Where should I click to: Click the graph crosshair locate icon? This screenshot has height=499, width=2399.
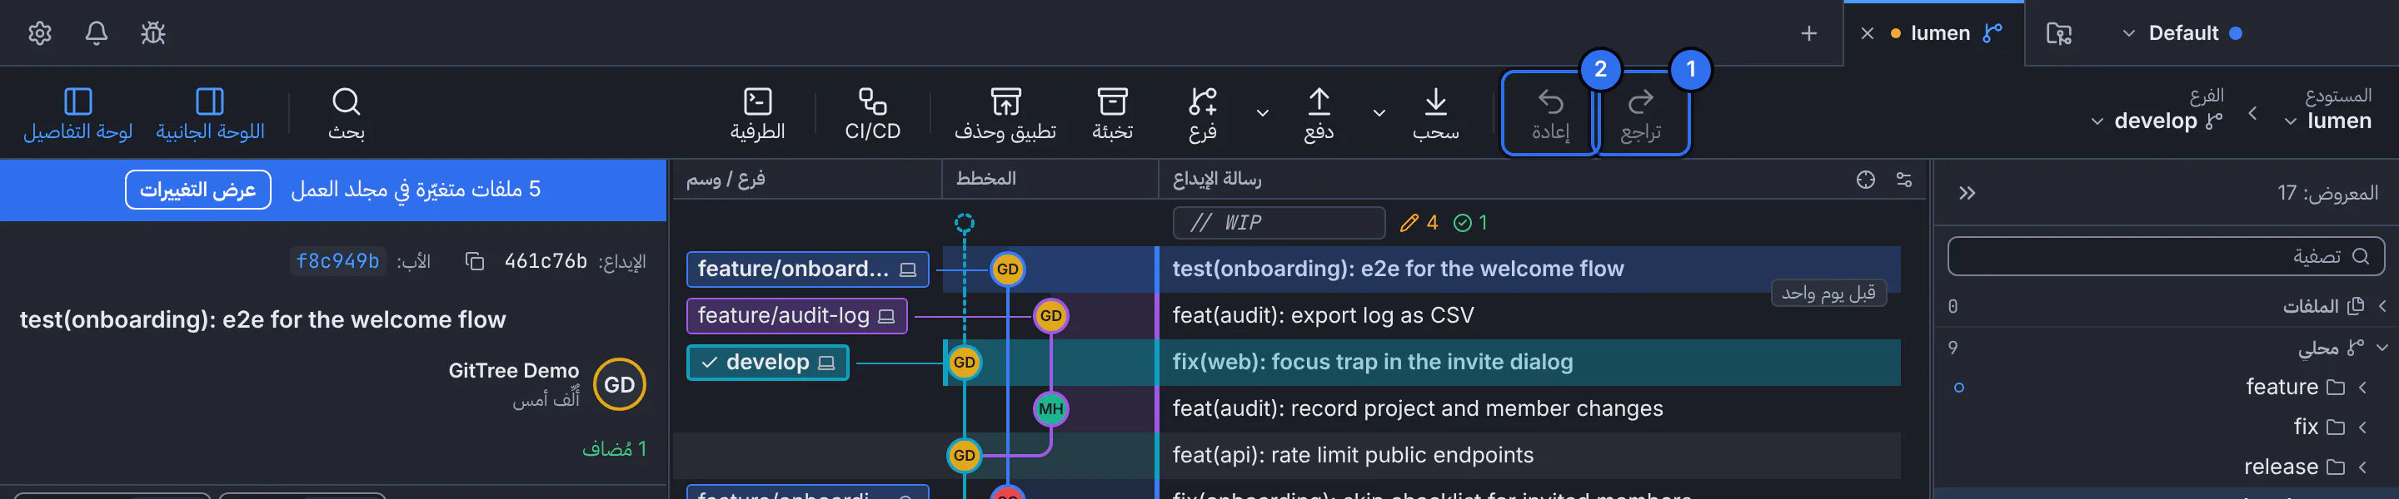(x=1865, y=180)
